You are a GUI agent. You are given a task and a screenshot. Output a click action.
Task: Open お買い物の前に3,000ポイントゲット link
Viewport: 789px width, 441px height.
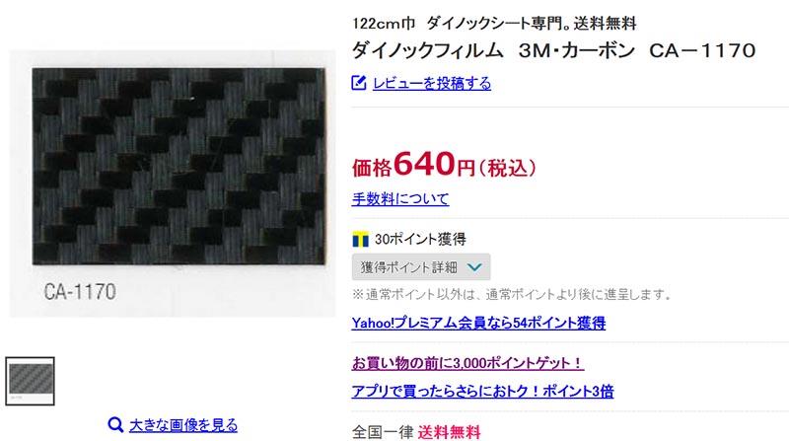pyautogui.click(x=467, y=363)
